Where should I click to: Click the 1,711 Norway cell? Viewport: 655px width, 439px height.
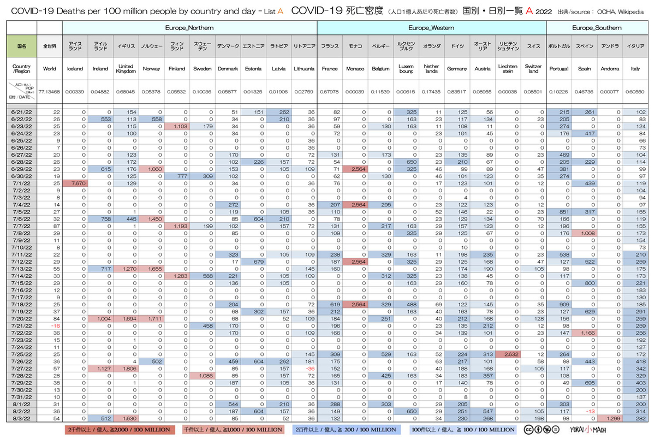pos(151,320)
